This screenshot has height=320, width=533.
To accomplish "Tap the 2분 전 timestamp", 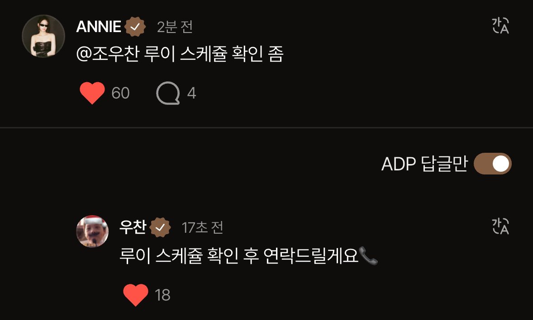I will [175, 27].
